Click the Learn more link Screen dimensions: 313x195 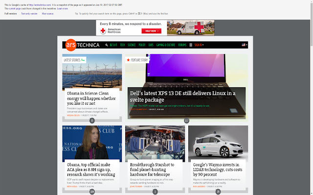(x=63, y=9)
